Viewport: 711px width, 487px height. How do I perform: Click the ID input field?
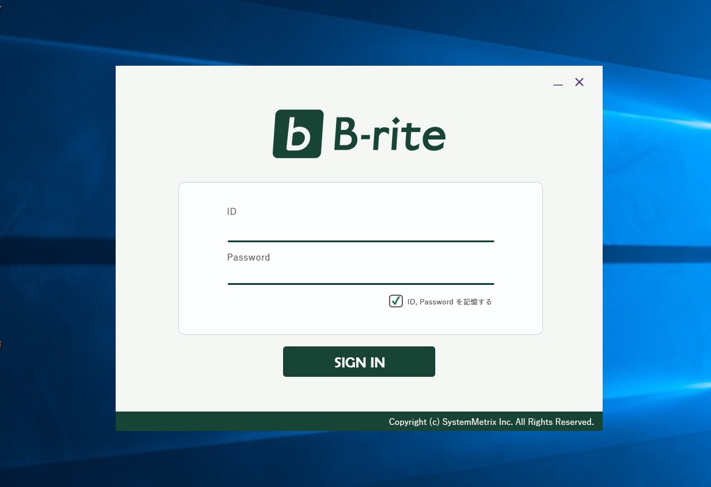pyautogui.click(x=360, y=231)
